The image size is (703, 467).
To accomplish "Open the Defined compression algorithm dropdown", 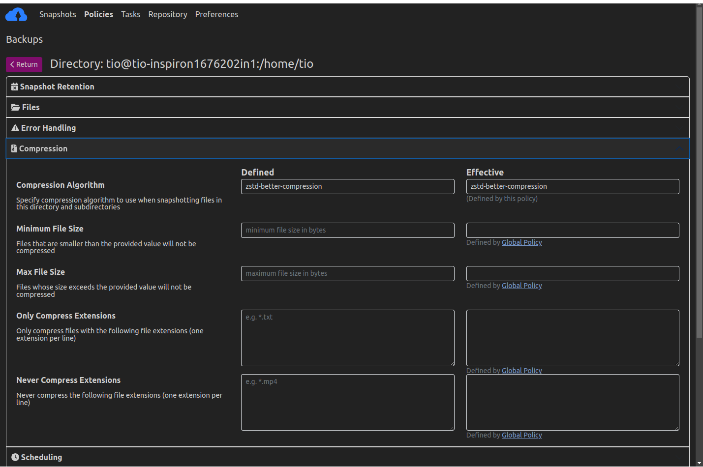I will pyautogui.click(x=348, y=186).
